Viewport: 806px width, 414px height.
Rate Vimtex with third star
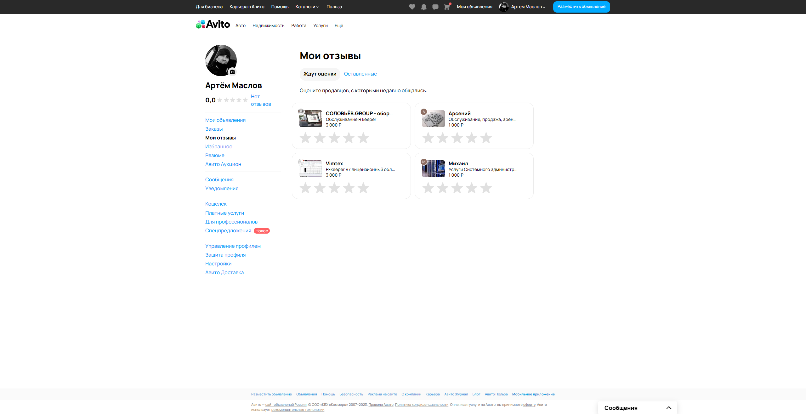[x=334, y=188]
